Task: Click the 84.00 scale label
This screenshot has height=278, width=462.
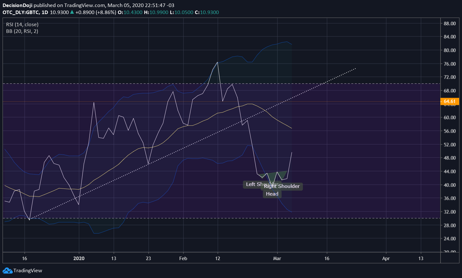Action: [450, 37]
